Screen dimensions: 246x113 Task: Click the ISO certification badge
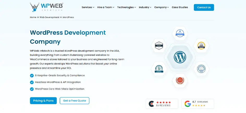[201, 69]
